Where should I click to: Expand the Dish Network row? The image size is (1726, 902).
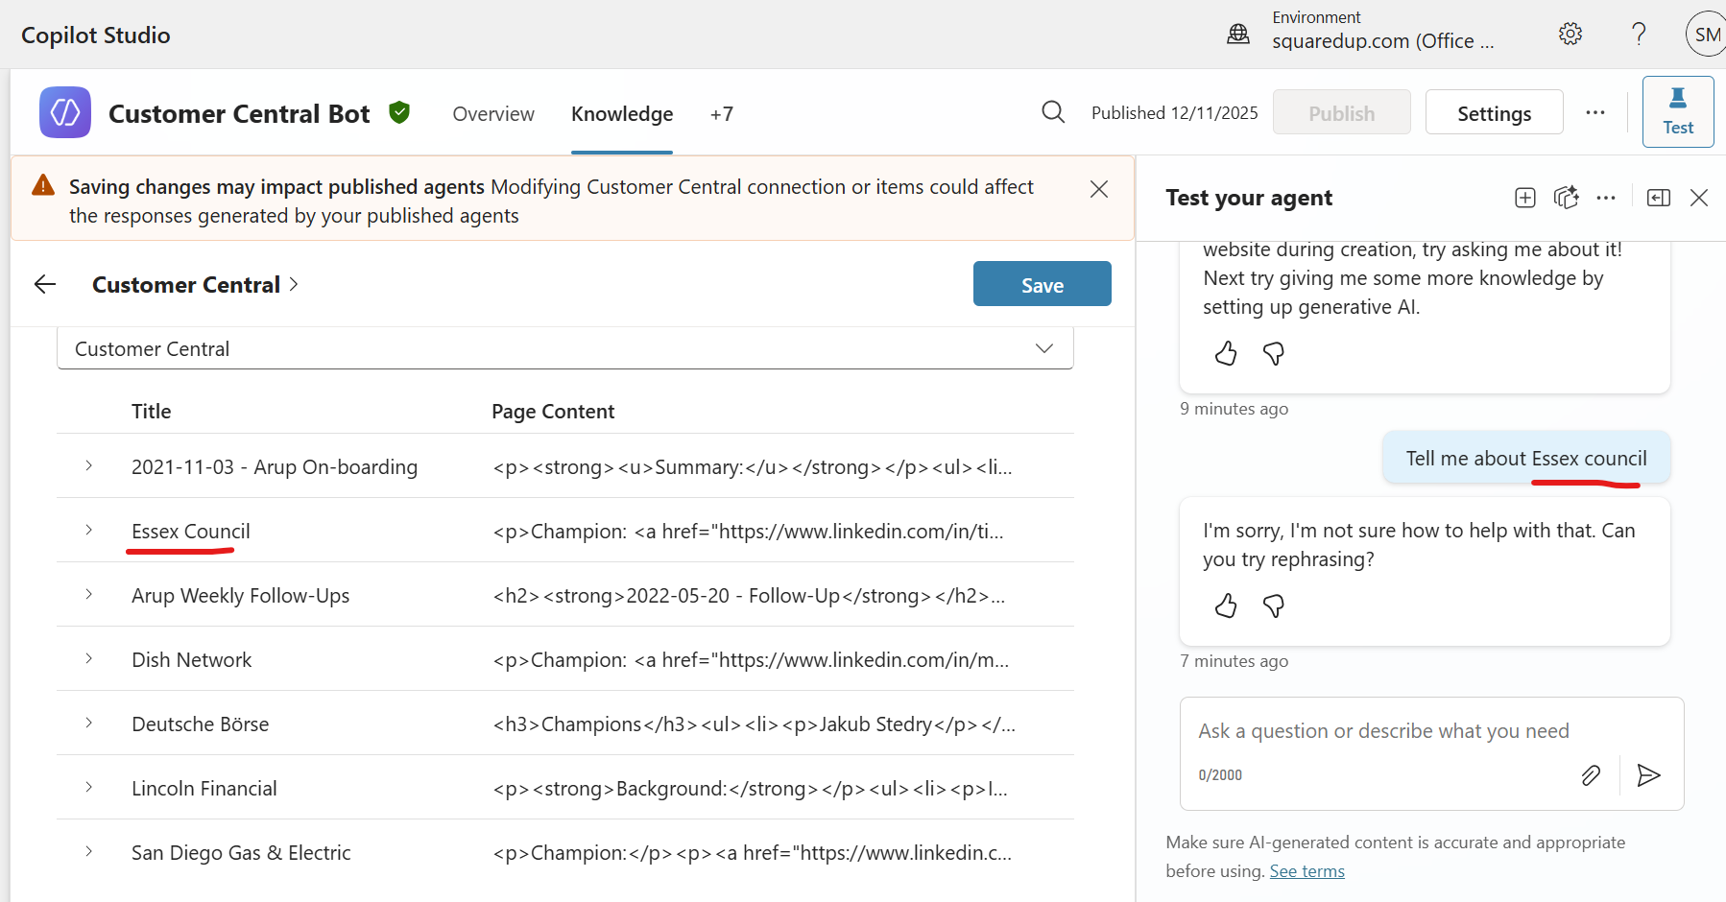coord(88,658)
